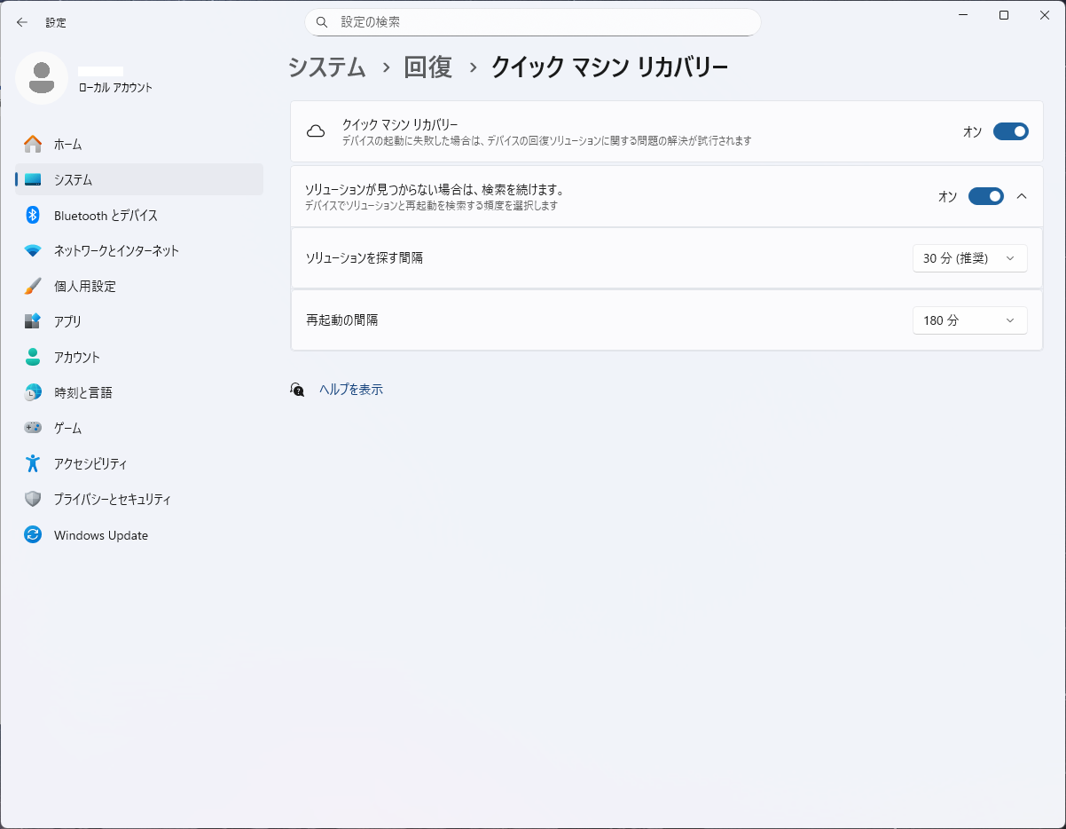Disable the continue searching for solutions toggle

(x=985, y=196)
